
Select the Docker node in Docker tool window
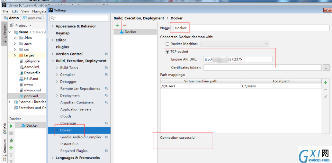(30, 125)
